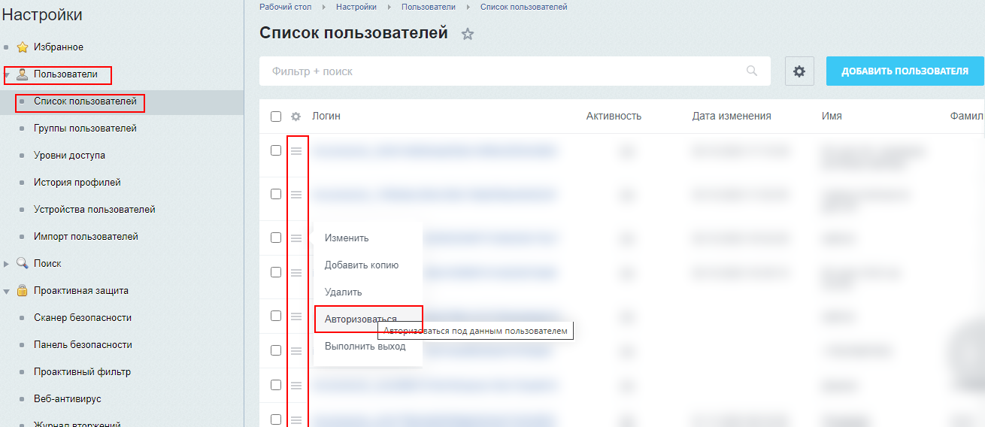This screenshot has width=985, height=427.
Task: Open Группы пользователей in sidebar
Action: tap(85, 129)
